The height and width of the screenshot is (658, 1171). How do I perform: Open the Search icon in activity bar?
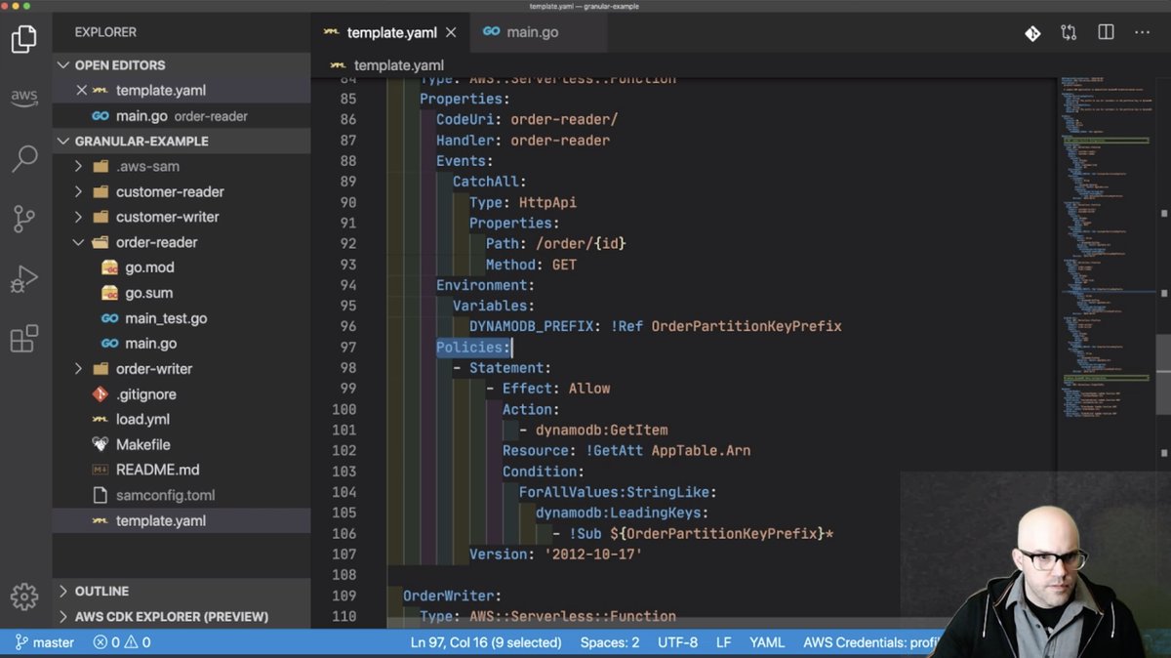23,158
